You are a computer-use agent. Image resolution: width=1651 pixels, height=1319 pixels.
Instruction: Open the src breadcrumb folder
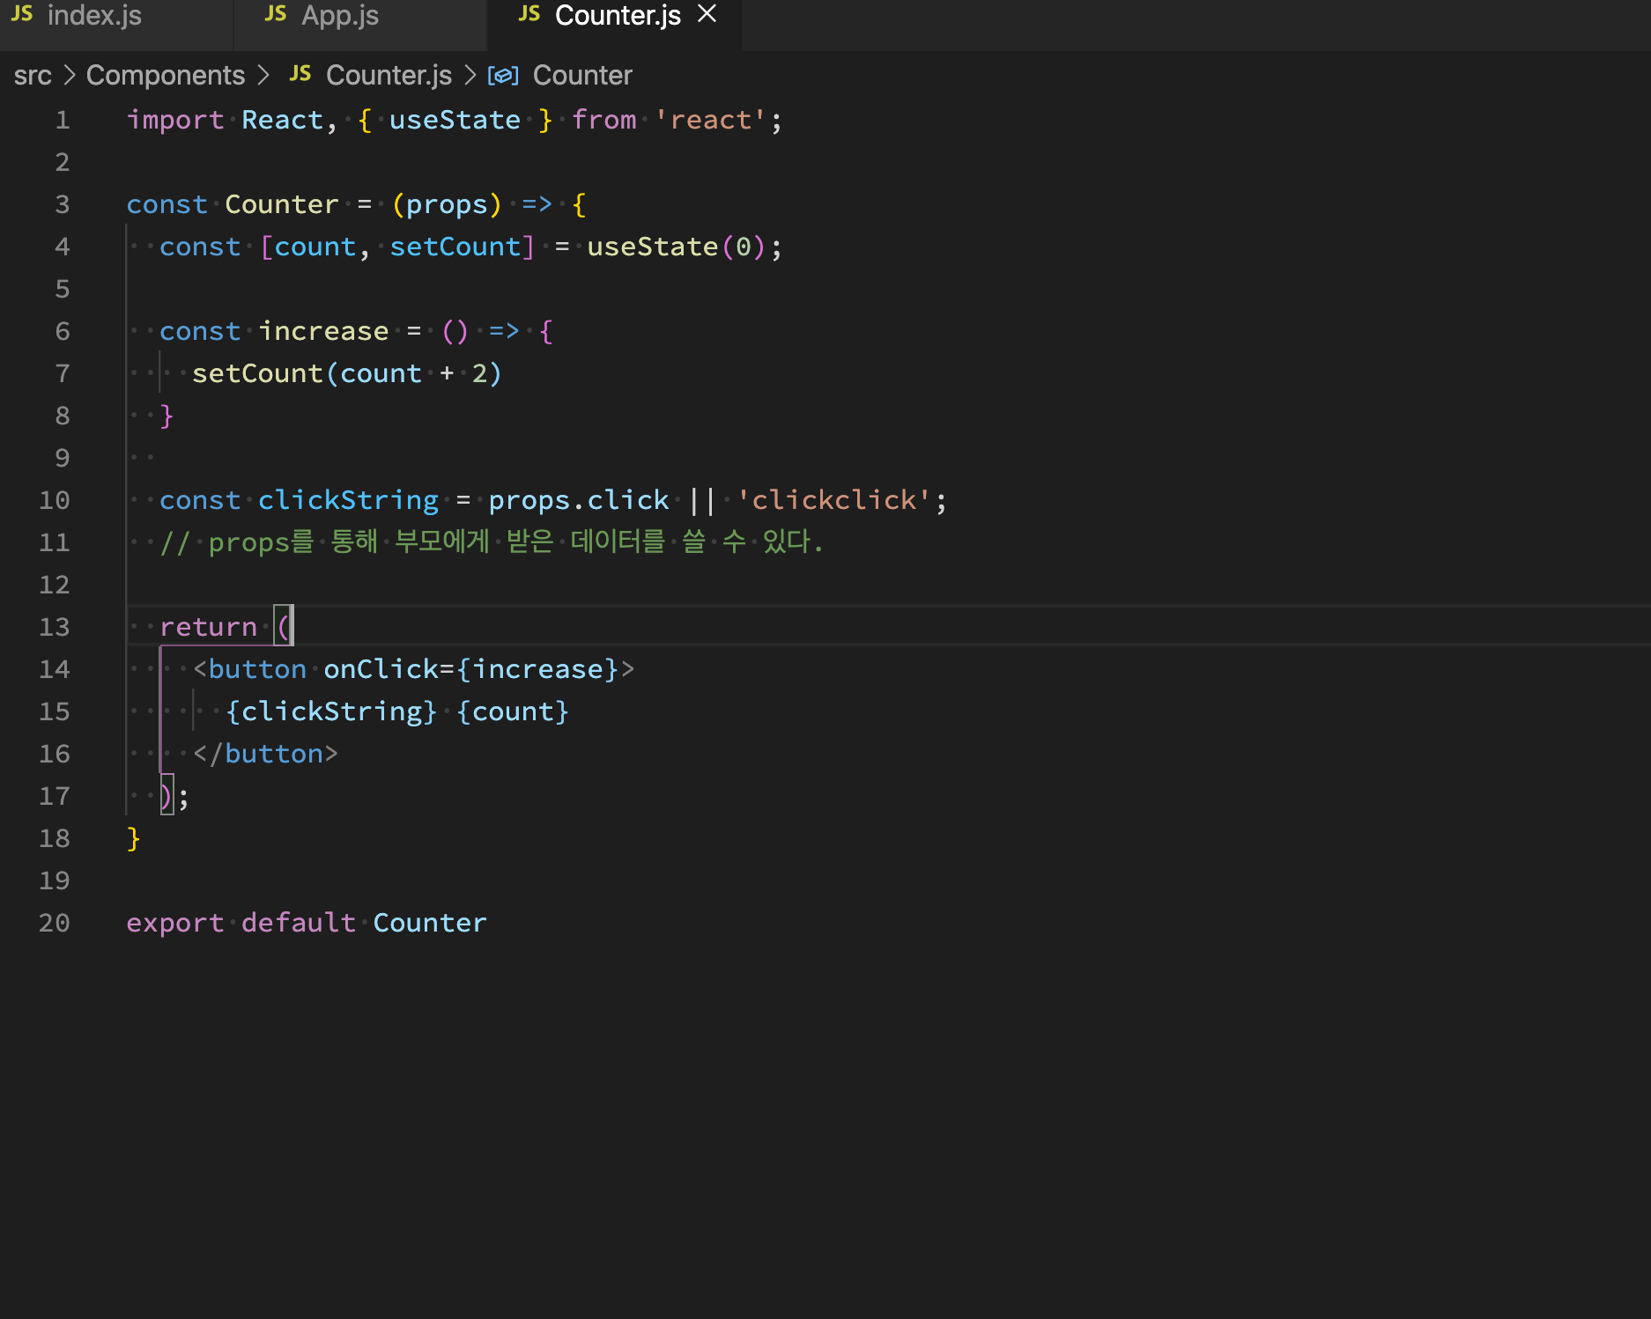33,76
